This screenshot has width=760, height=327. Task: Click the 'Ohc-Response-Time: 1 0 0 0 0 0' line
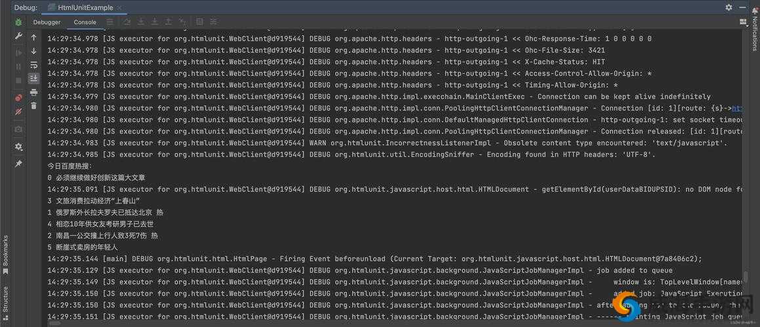[349, 39]
